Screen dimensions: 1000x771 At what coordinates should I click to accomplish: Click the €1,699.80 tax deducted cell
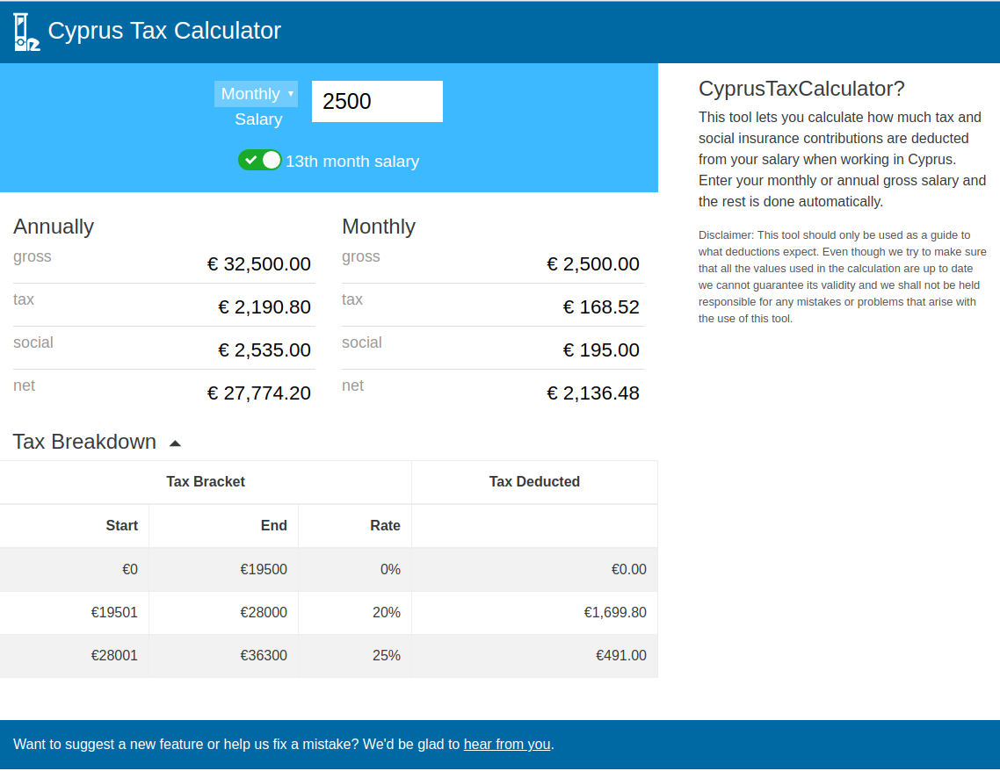[534, 612]
